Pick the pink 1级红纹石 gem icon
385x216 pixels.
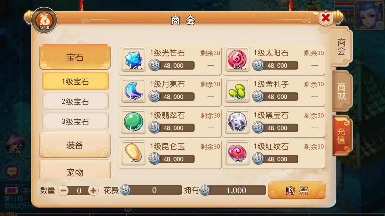coord(237,153)
